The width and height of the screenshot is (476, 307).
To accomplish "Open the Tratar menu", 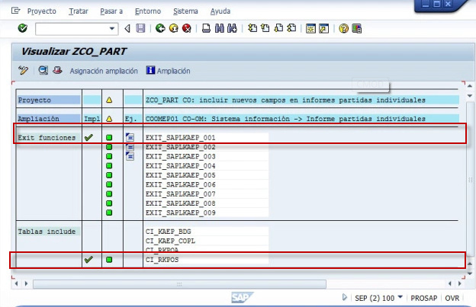I will click(x=79, y=11).
